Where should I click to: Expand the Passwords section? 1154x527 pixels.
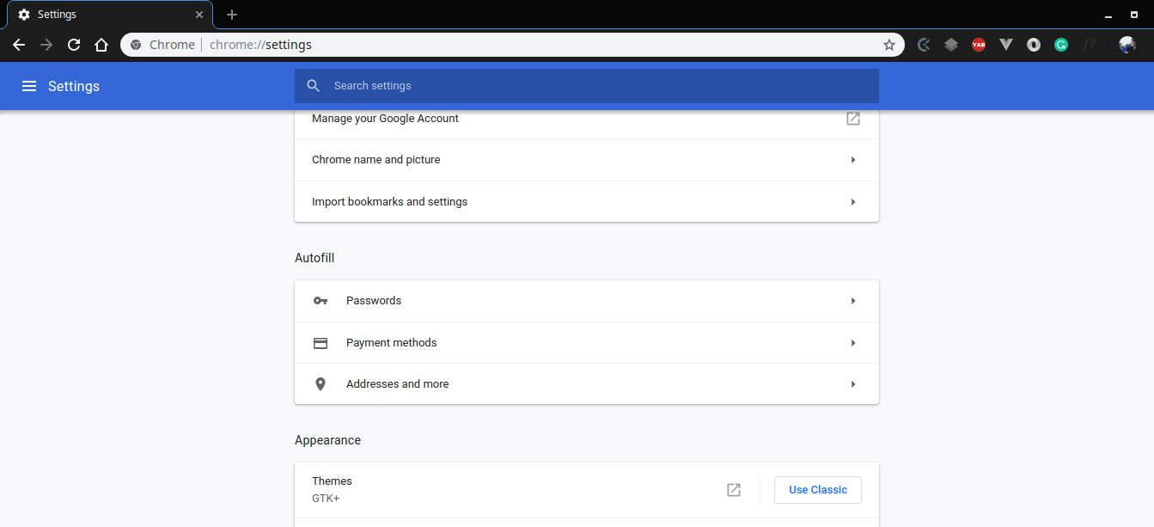click(x=586, y=300)
